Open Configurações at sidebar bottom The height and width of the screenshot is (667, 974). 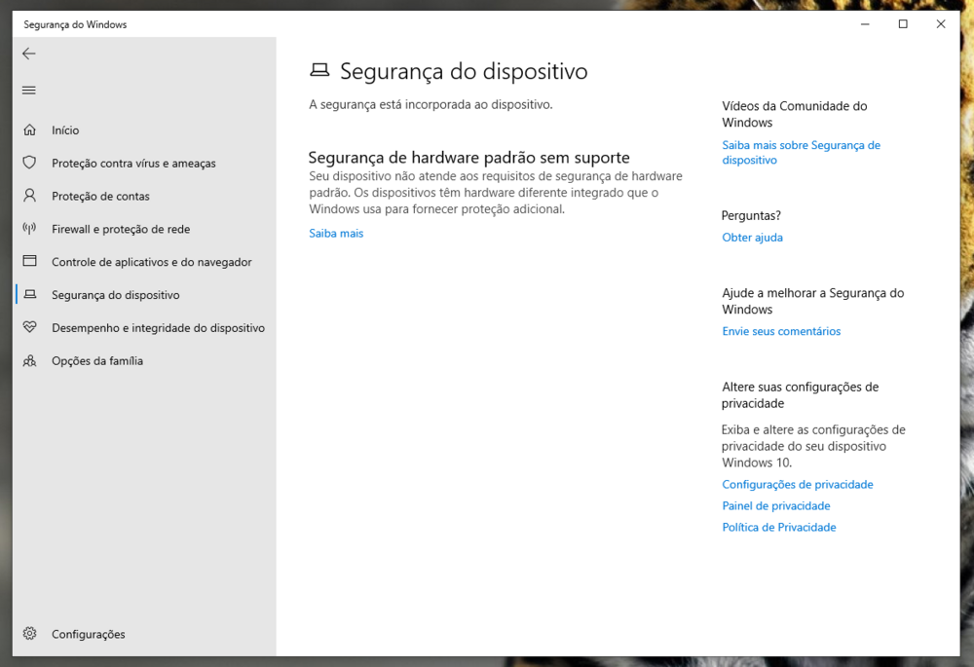click(144, 634)
